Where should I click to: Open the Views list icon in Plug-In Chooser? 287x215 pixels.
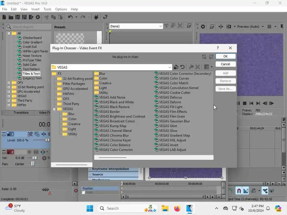[207, 67]
